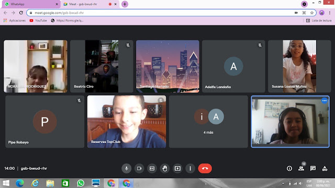Open the forms.gle bookmark
Viewport: 335px width, 188px height.
[67, 20]
